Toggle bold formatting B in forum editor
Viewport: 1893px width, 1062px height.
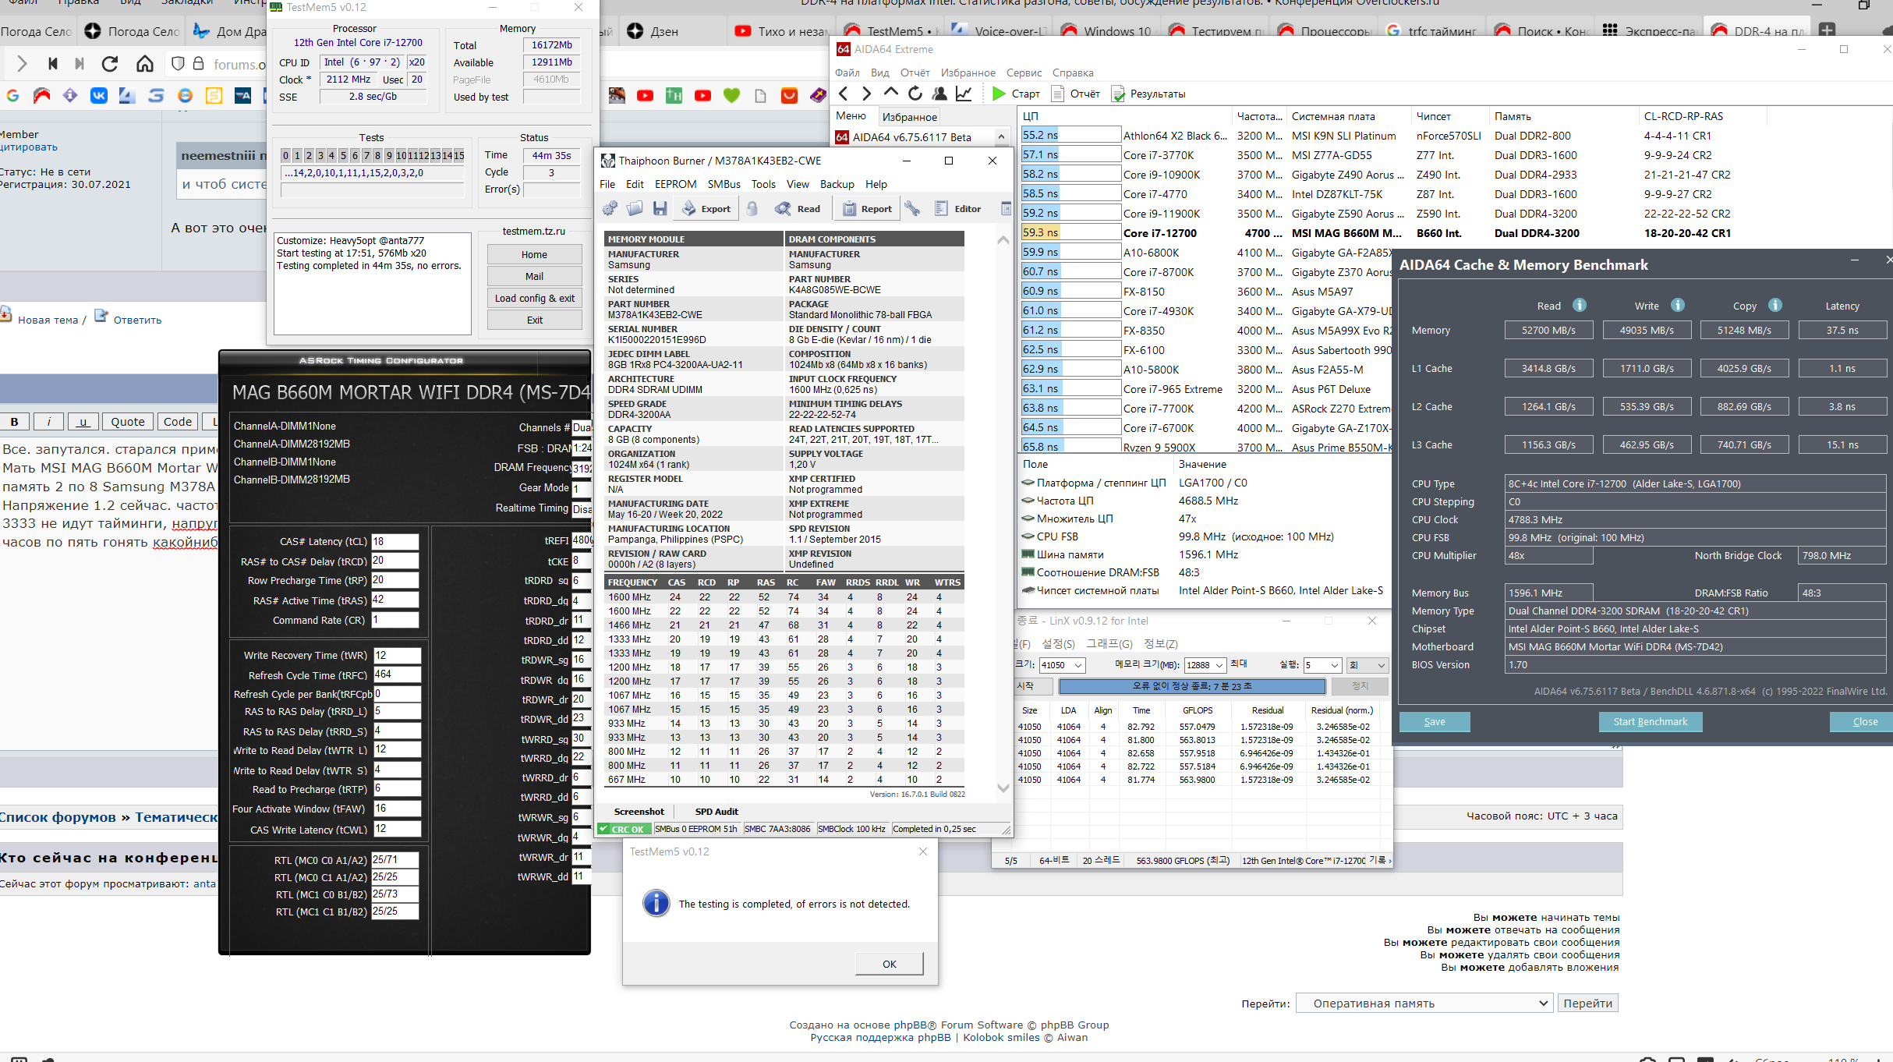(15, 422)
